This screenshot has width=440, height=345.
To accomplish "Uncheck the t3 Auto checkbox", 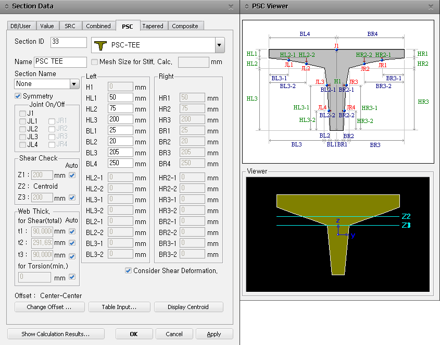I will (x=72, y=256).
